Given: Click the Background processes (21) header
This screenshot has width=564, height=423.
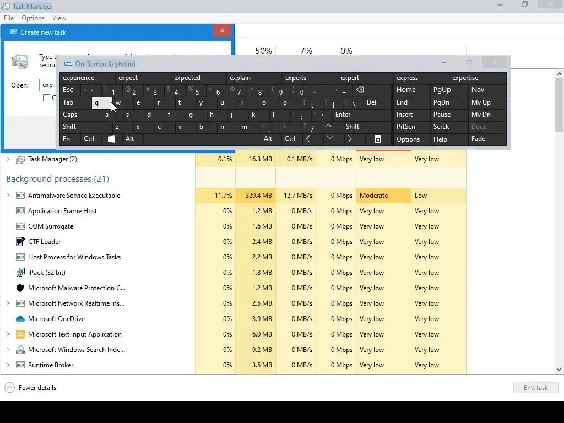Looking at the screenshot, I should [57, 179].
